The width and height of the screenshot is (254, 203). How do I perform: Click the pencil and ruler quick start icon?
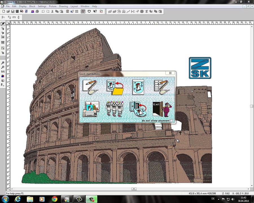(x=90, y=87)
